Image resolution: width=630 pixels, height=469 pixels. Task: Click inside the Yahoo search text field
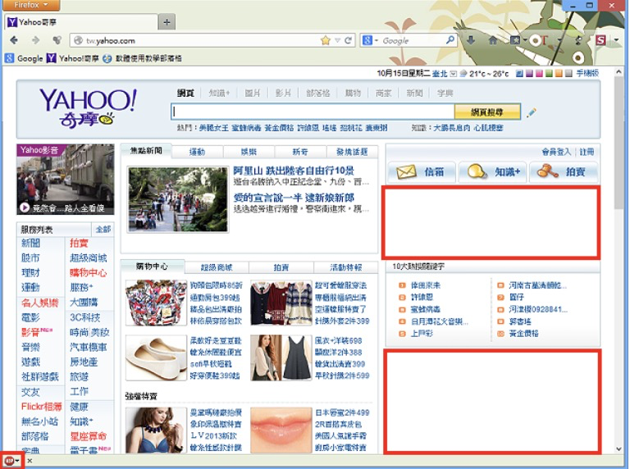(313, 112)
